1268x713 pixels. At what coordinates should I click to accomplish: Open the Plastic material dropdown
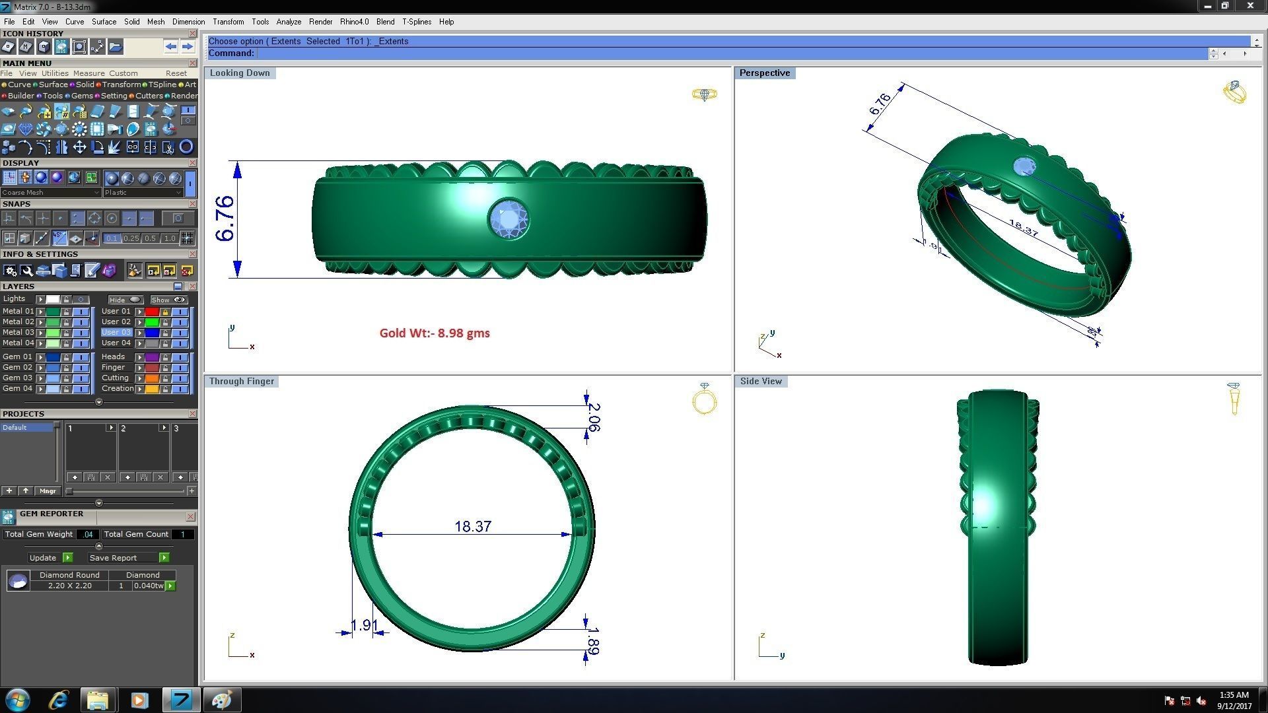[143, 193]
